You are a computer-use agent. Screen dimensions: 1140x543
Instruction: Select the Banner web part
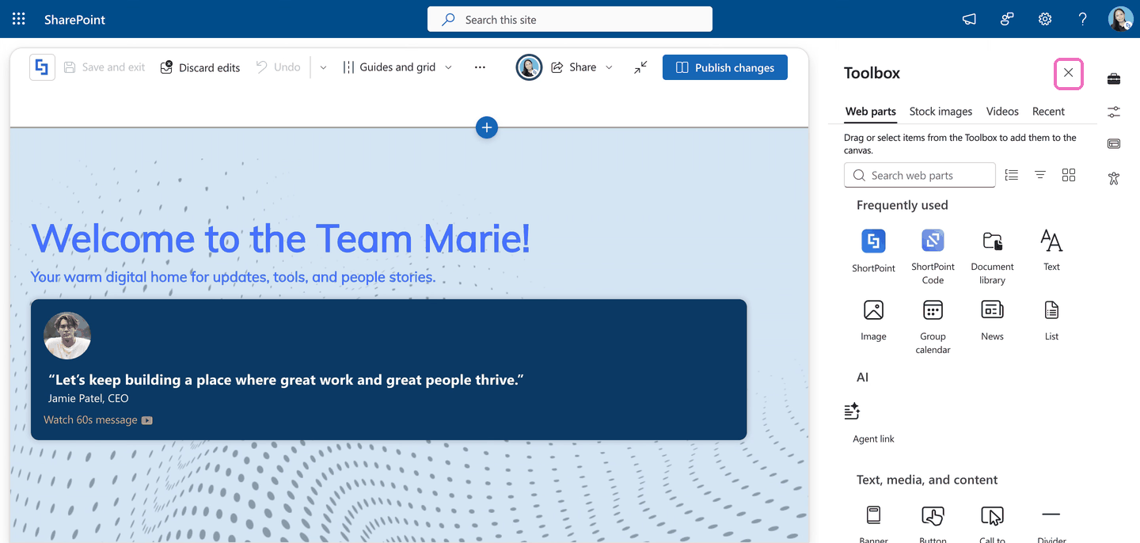(873, 523)
